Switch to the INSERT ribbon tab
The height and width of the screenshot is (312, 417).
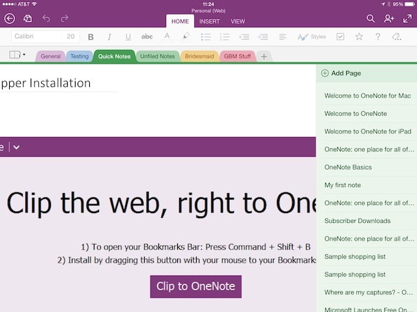tap(210, 21)
